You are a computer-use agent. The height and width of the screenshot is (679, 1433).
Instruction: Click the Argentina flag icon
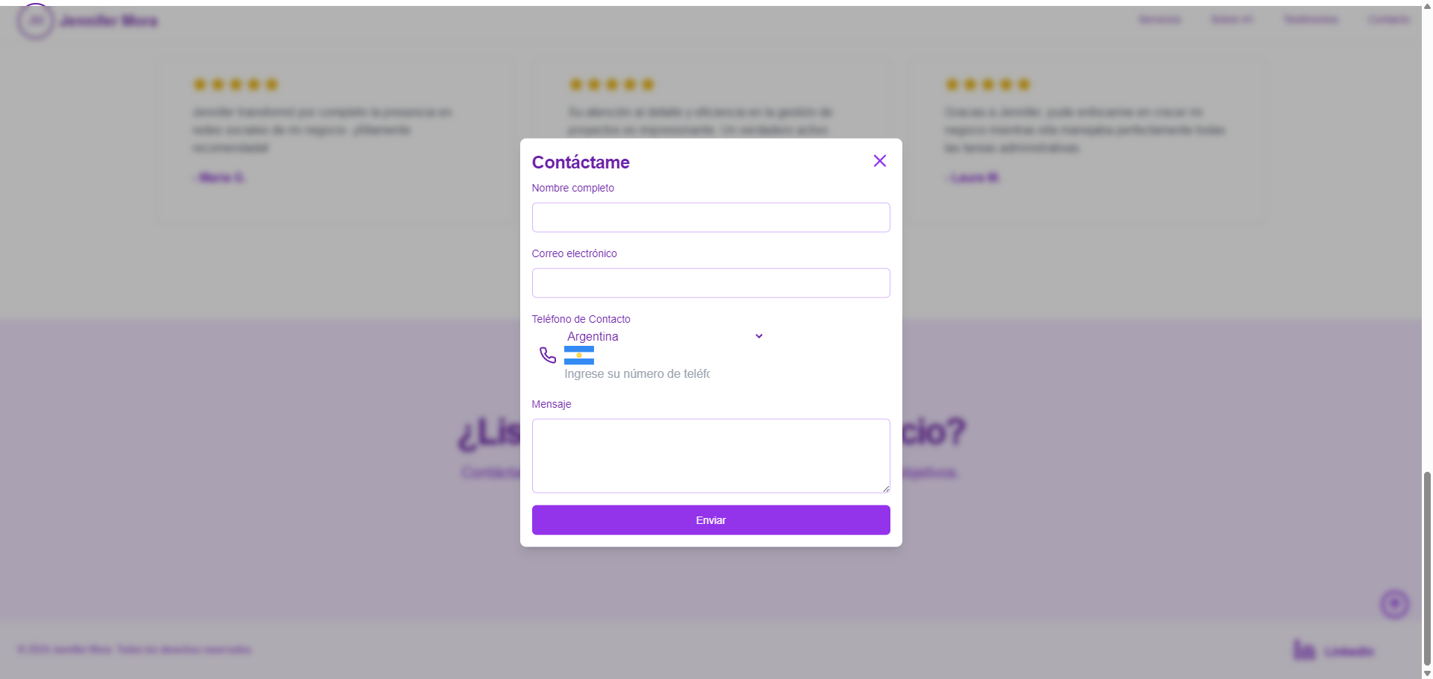click(578, 356)
